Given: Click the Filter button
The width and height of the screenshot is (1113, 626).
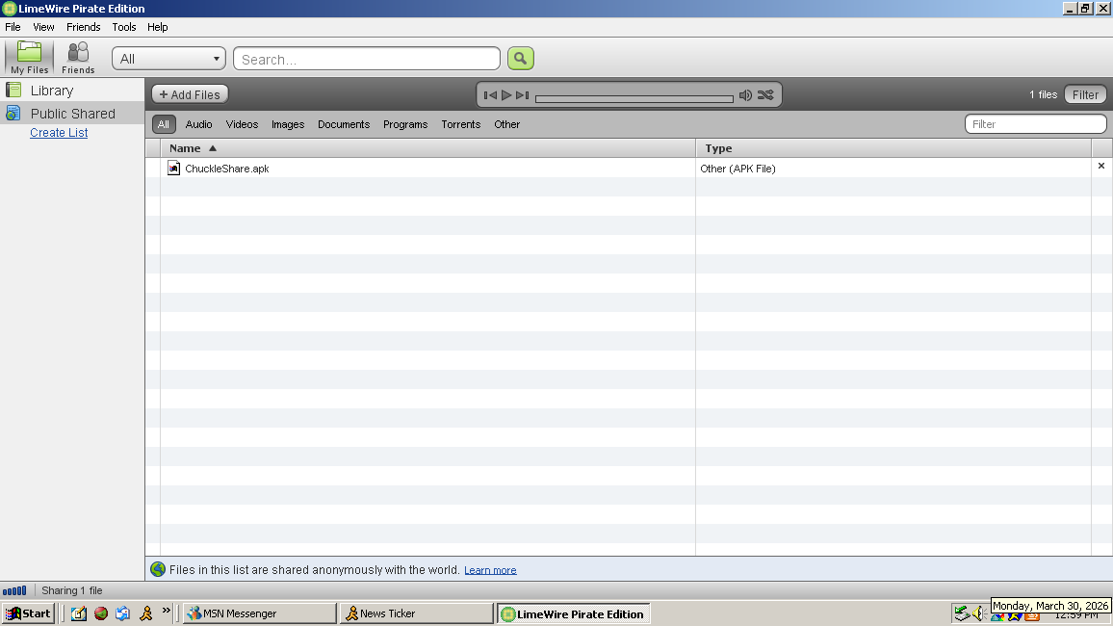Looking at the screenshot, I should point(1085,94).
